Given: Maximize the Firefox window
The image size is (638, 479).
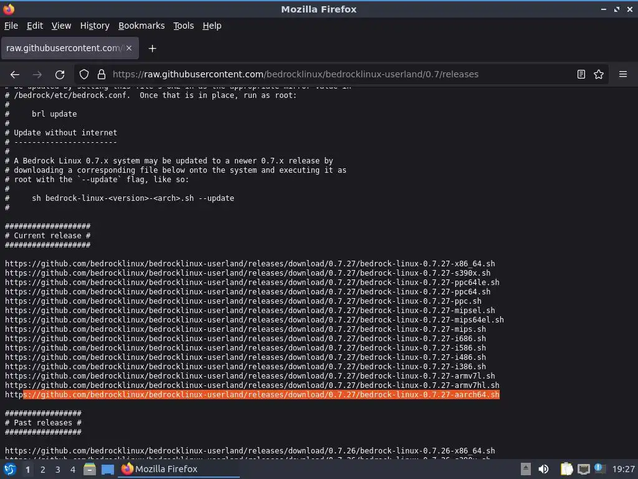Looking at the screenshot, I should click(x=617, y=9).
